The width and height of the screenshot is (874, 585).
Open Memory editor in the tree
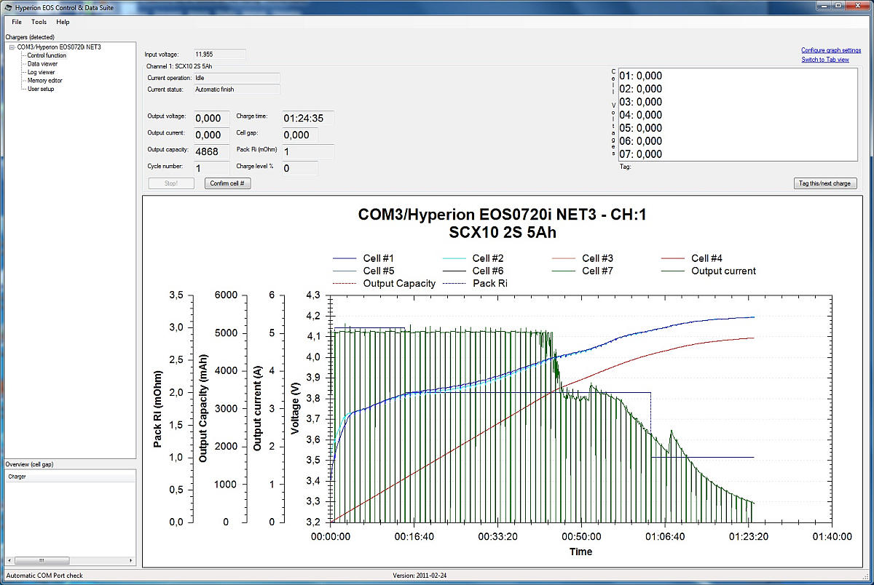[45, 81]
